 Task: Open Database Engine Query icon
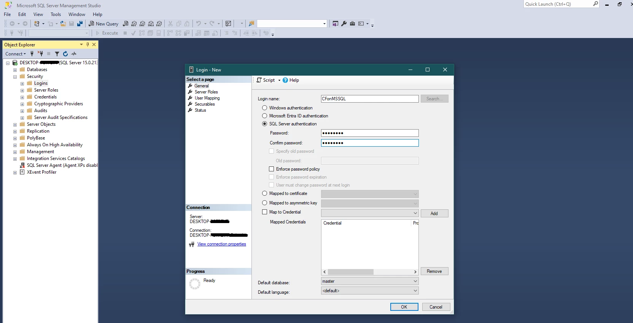pos(126,24)
